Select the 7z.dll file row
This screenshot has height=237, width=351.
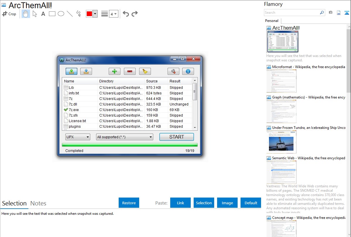127,104
